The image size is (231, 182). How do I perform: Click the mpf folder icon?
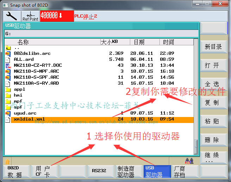point(8,102)
